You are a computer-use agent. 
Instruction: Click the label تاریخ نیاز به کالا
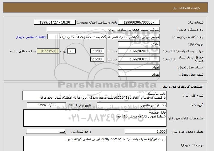coord(80,105)
